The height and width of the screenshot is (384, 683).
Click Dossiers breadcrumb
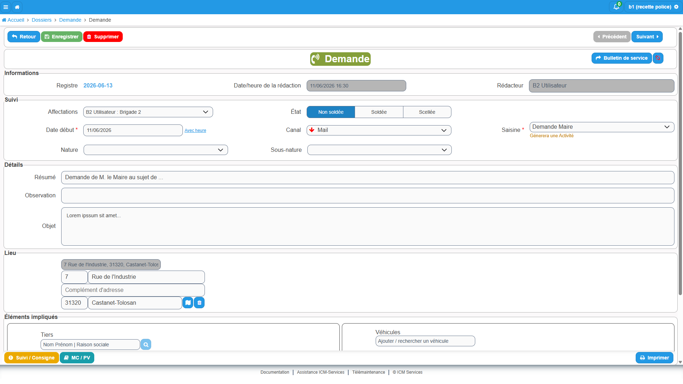pos(42,20)
